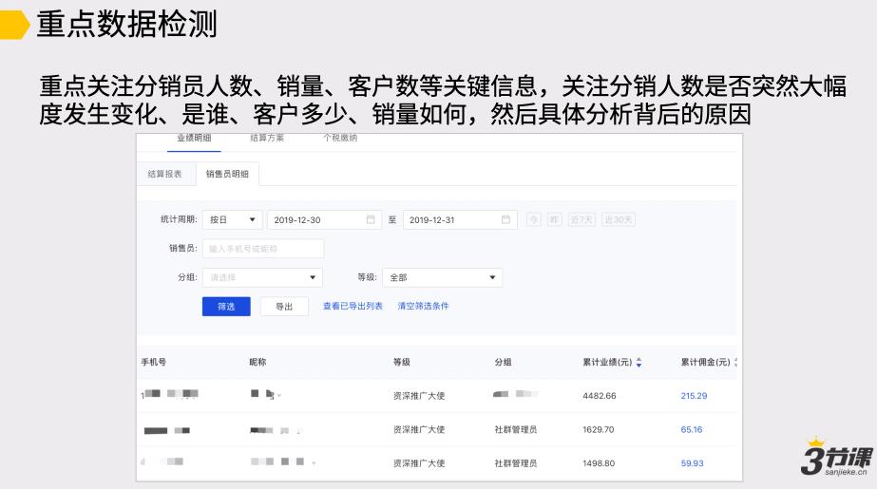Click the 分组 column header

tap(503, 362)
